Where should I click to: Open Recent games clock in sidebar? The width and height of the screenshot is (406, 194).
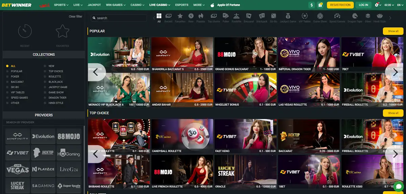(x=25, y=31)
